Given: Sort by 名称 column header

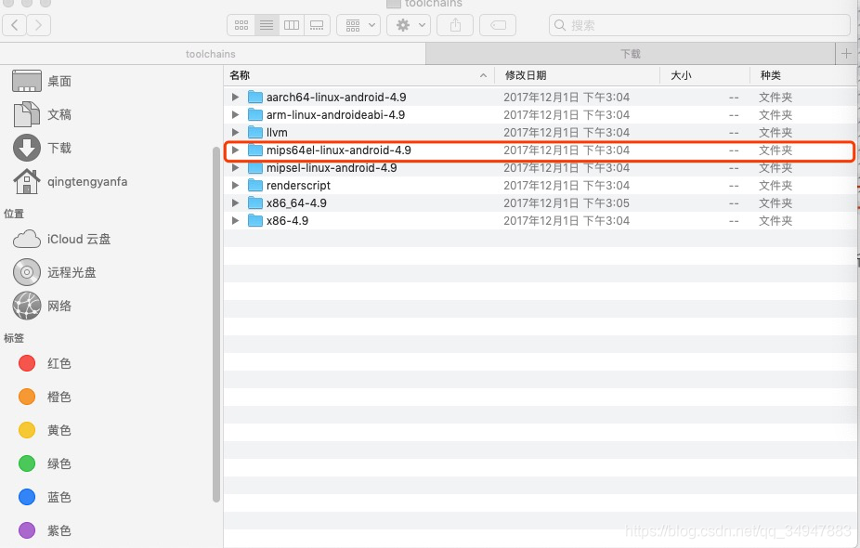Looking at the screenshot, I should 358,75.
